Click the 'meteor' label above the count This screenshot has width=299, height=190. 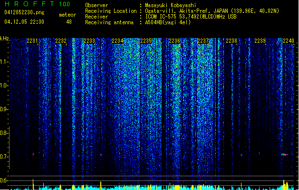(68, 15)
